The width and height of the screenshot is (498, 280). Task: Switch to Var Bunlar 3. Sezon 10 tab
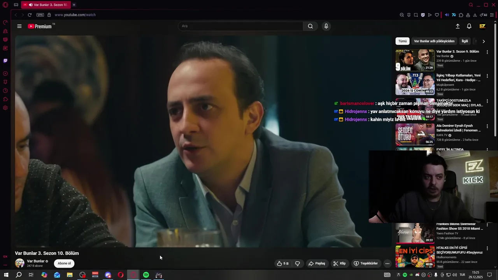45,5
